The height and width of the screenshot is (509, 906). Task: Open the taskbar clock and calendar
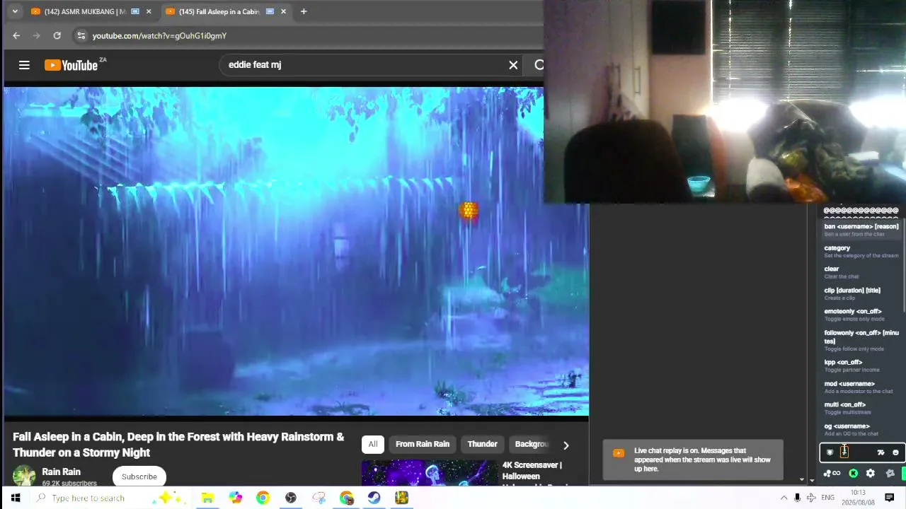[858, 498]
